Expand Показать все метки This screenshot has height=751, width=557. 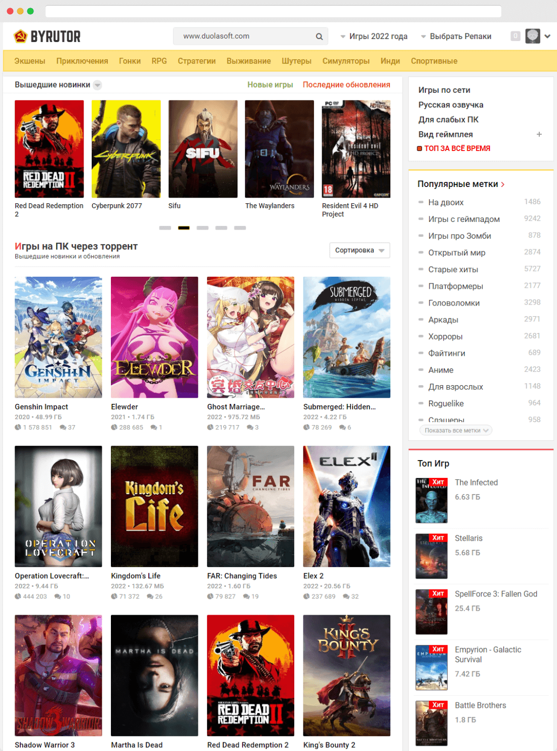click(456, 430)
